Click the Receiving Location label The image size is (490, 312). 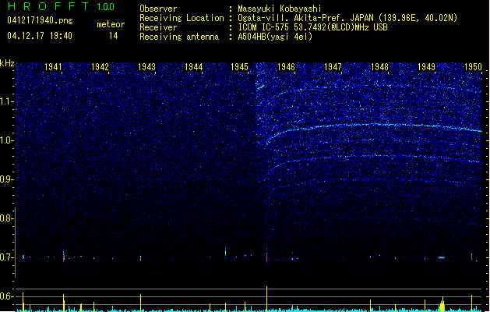point(182,18)
